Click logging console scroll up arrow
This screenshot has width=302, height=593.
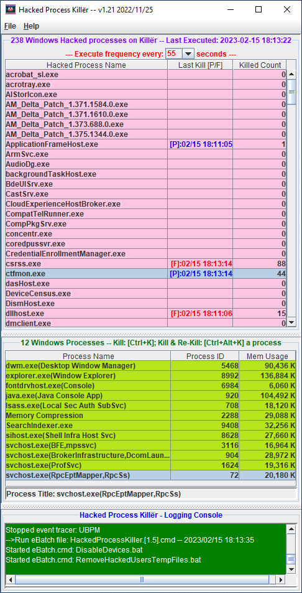(291, 529)
